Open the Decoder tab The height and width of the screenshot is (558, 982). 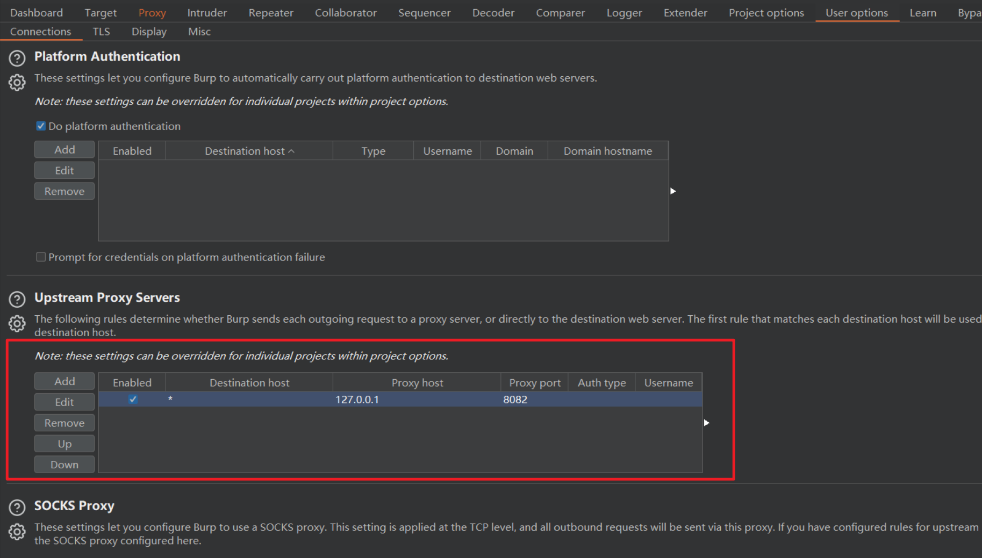pyautogui.click(x=493, y=12)
